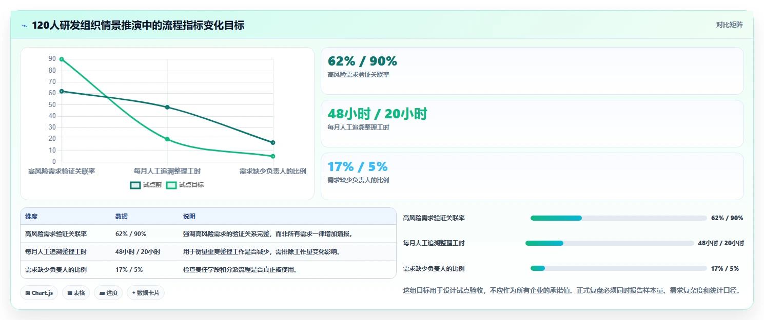764x320 pixels.
Task: Click the 试点前 legend label text
Action: pyautogui.click(x=152, y=185)
